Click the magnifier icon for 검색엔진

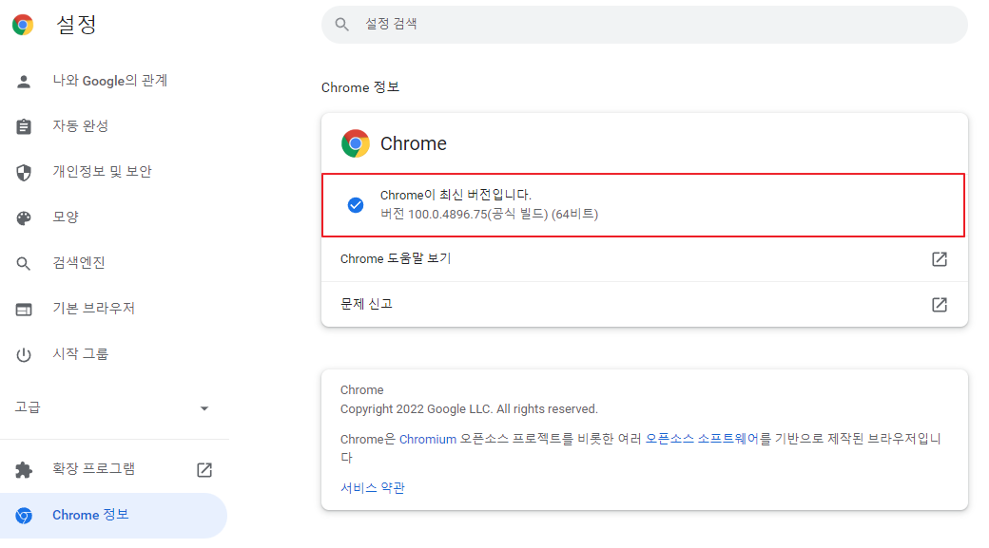tap(24, 263)
